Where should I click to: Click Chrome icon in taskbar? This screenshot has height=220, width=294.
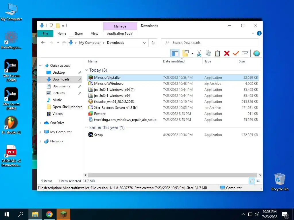coord(49,214)
